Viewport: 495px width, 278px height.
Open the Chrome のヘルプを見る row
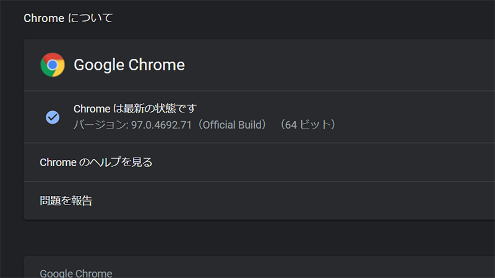96,162
